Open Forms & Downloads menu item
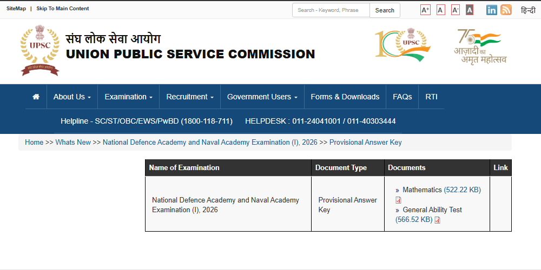This screenshot has height=270, width=541. pos(345,97)
